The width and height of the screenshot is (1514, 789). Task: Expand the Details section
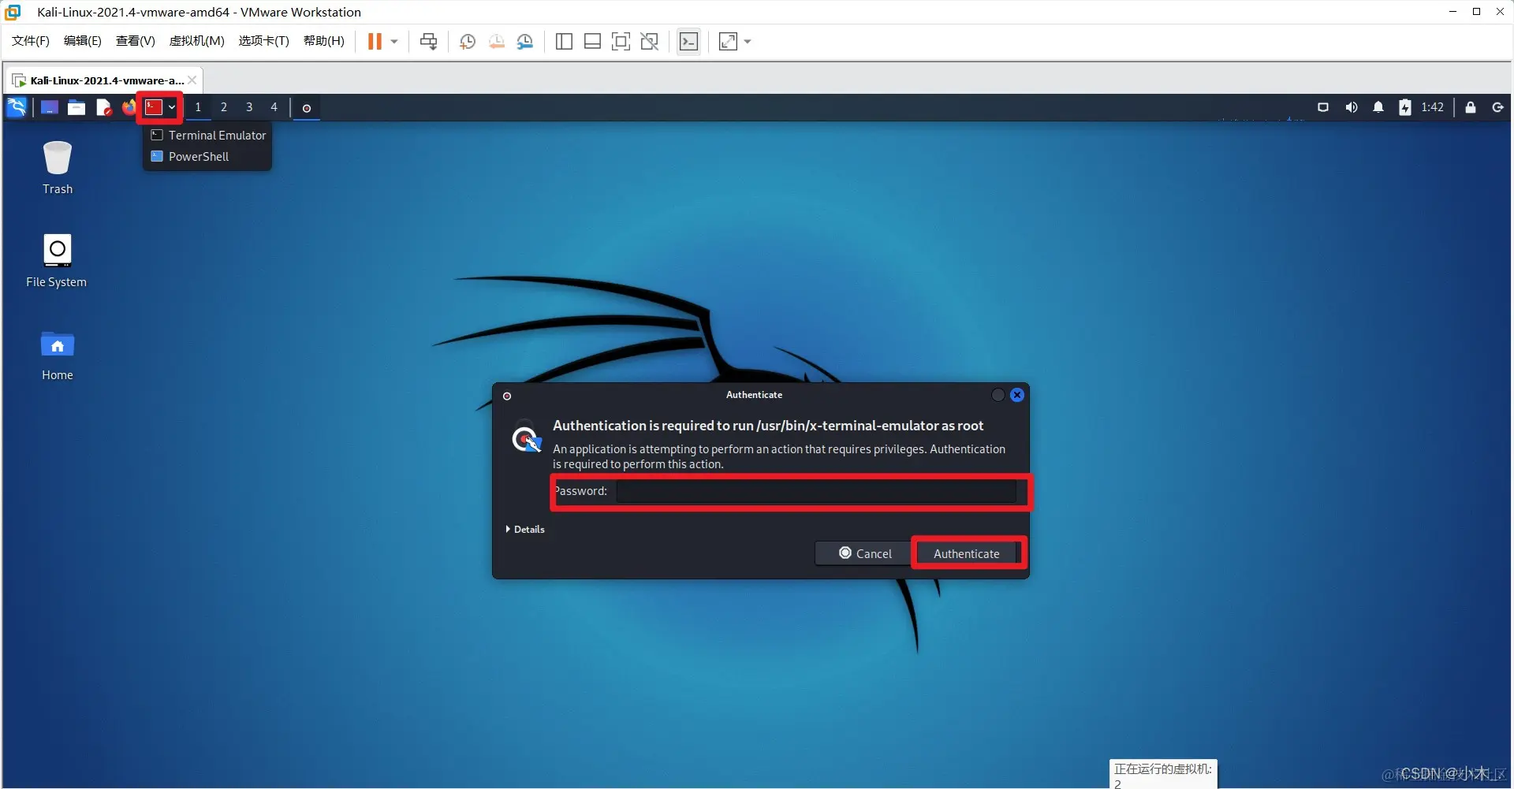(525, 530)
